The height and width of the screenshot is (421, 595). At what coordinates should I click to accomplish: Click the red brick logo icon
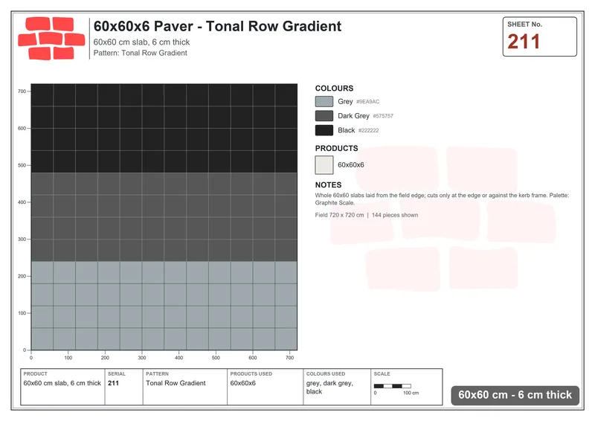click(x=51, y=39)
